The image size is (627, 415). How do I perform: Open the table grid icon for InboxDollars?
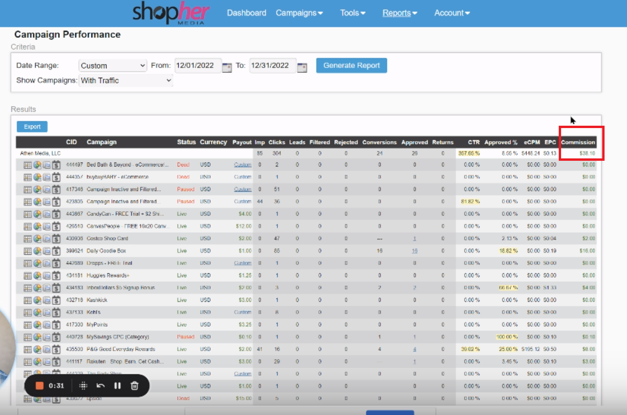pos(28,288)
